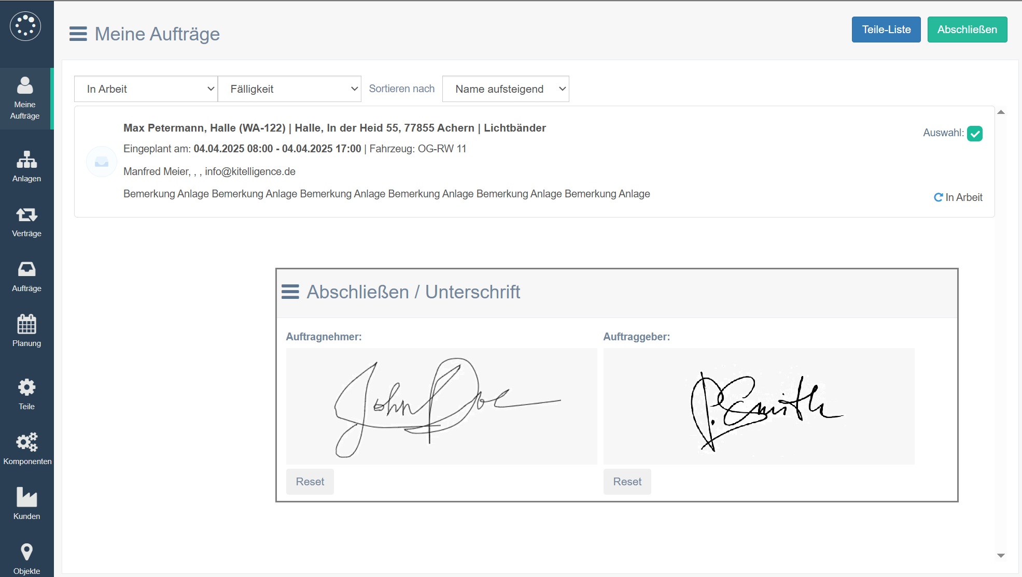Uncheck the Auswahl checkbox
Image resolution: width=1022 pixels, height=577 pixels.
click(x=975, y=134)
